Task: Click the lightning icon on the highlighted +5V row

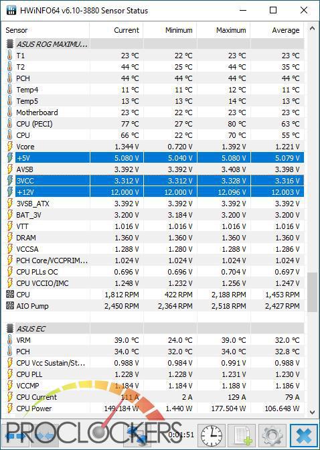Action: [10, 158]
